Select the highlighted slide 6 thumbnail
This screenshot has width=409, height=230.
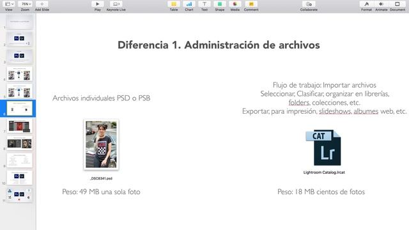[x=20, y=109]
